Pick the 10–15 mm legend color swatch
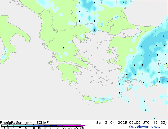 pyautogui.click(x=35, y=126)
